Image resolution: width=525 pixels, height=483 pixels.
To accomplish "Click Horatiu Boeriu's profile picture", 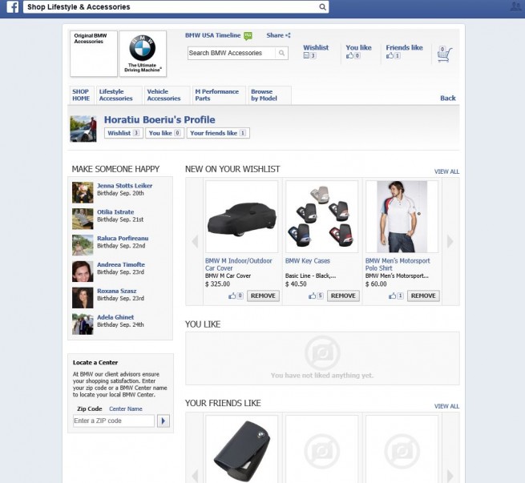I will (x=83, y=129).
